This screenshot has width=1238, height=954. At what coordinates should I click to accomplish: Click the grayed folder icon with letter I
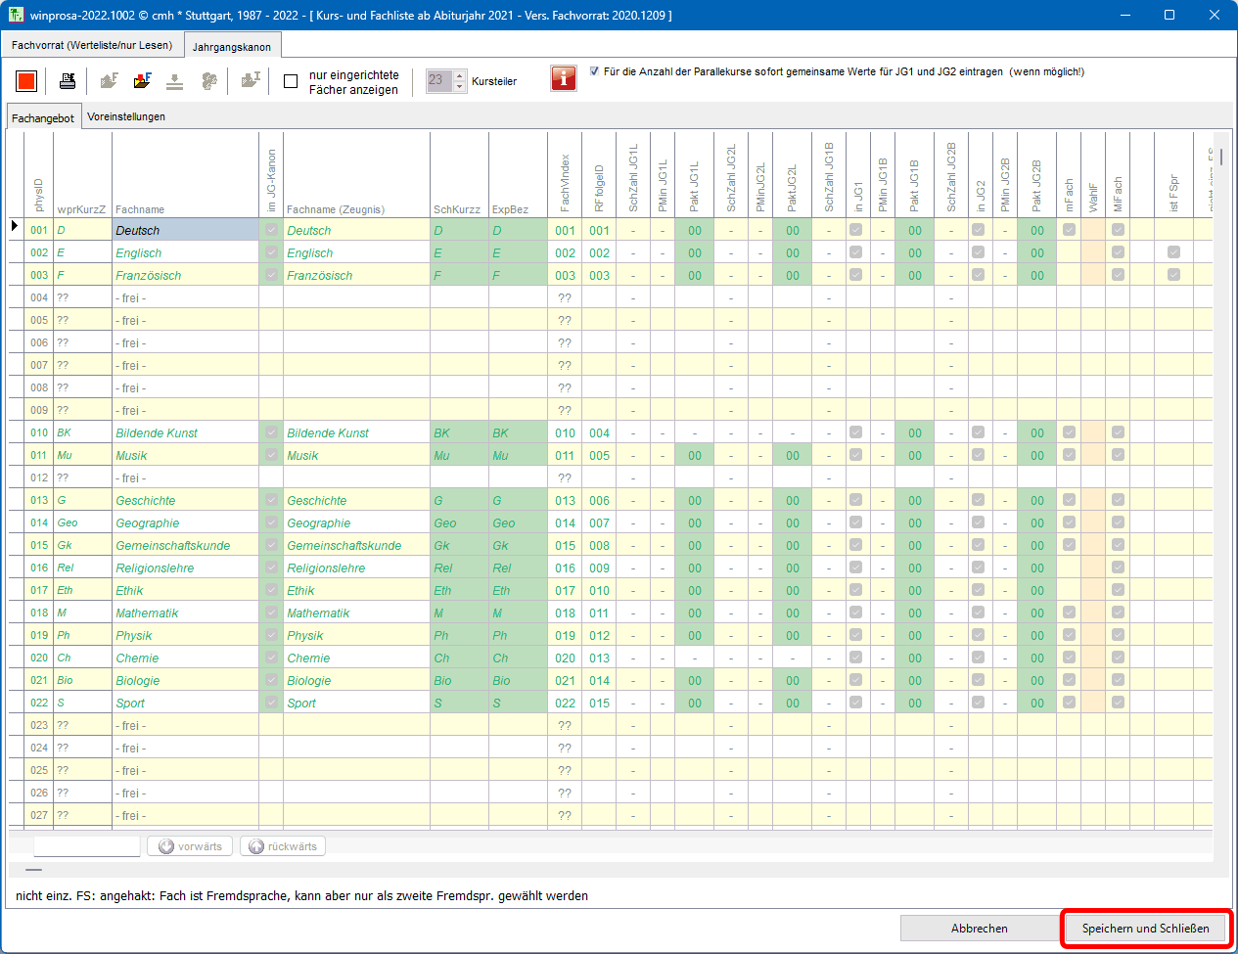click(x=251, y=81)
